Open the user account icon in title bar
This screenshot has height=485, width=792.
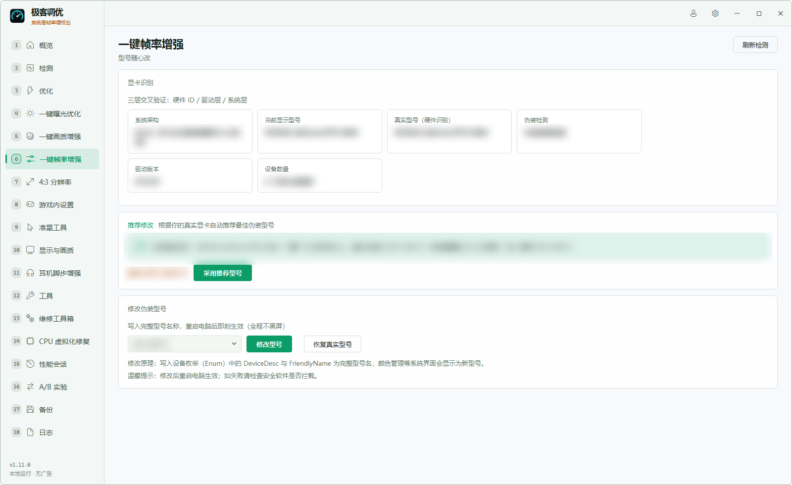pyautogui.click(x=693, y=13)
